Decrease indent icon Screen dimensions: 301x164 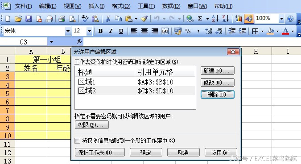click(232, 31)
